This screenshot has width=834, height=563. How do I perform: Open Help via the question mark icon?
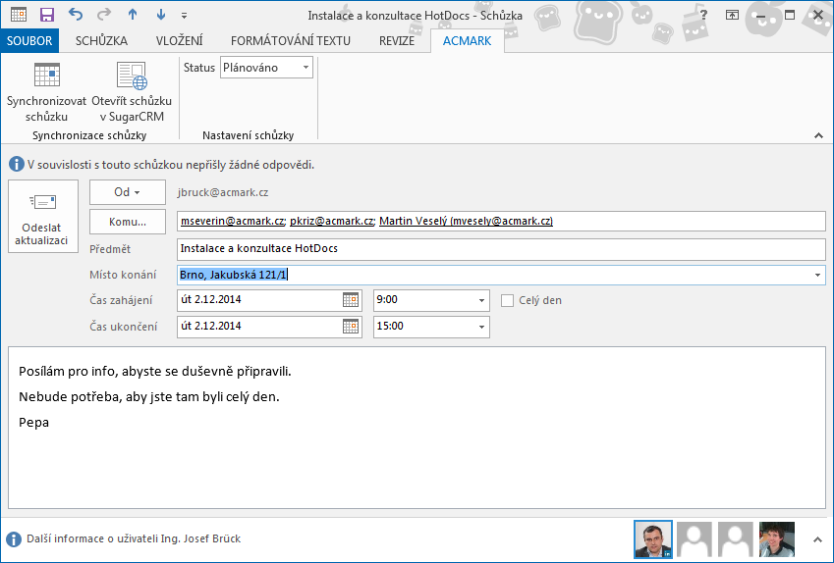(703, 15)
